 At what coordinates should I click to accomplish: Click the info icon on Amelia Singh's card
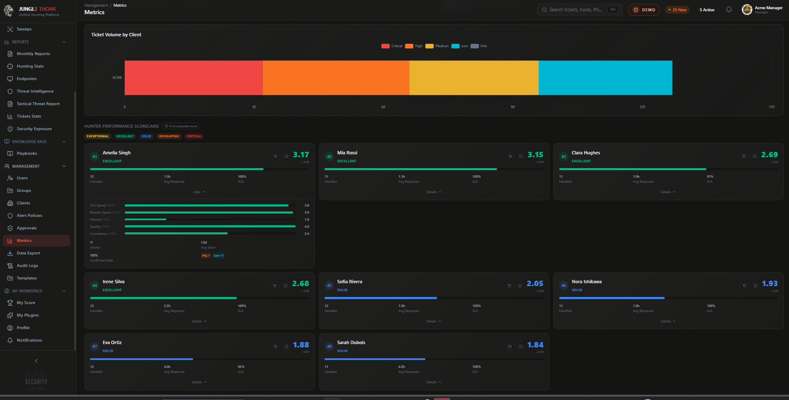pyautogui.click(x=286, y=156)
